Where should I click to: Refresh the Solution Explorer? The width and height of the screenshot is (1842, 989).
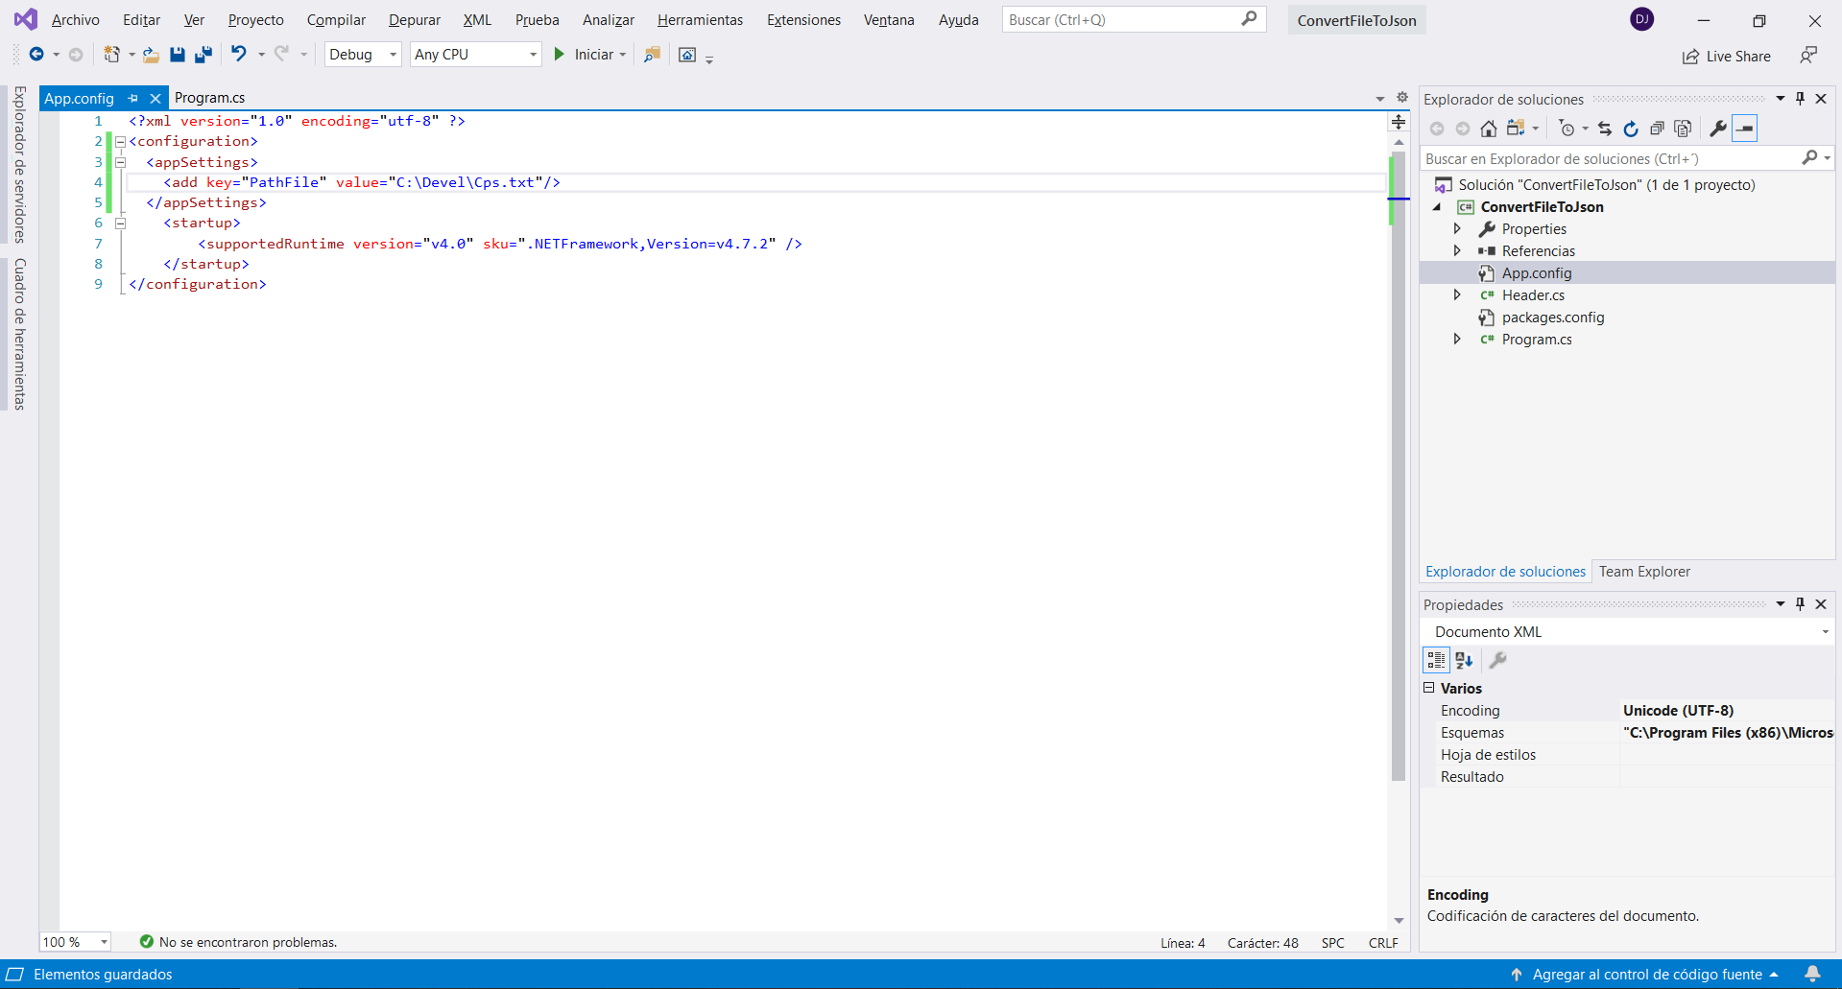pyautogui.click(x=1630, y=129)
